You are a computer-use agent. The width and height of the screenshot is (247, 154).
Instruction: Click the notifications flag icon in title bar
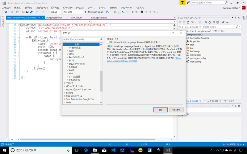click(x=182, y=2)
